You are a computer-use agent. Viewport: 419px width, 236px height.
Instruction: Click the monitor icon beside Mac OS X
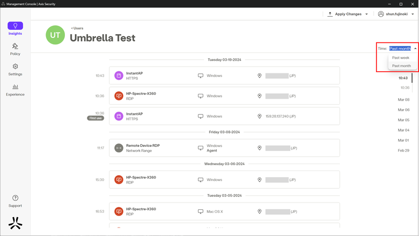[x=201, y=212]
